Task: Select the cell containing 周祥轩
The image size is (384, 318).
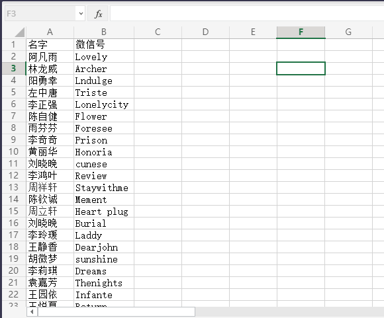Action: 50,187
